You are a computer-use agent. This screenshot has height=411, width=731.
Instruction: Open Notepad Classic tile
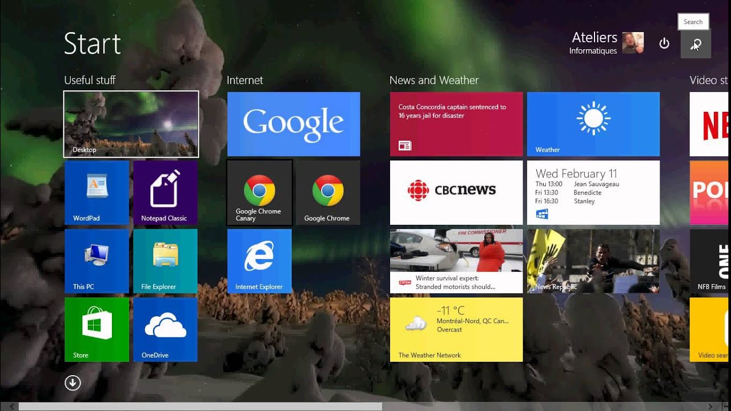click(x=166, y=192)
